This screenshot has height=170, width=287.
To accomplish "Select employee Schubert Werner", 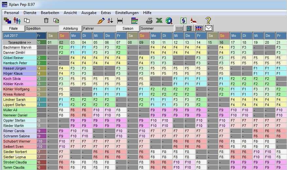I will 19,141.
